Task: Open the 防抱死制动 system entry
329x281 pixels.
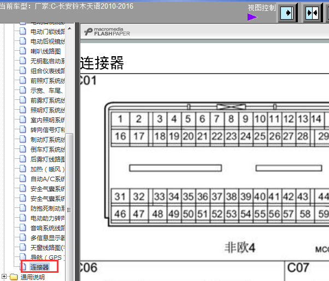Action: pyautogui.click(x=47, y=208)
